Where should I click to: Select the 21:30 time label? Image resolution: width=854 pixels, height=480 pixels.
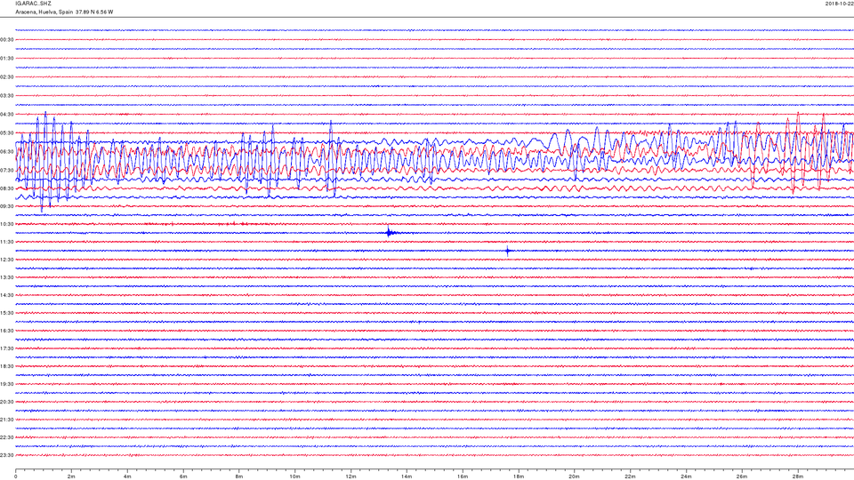[7, 420]
